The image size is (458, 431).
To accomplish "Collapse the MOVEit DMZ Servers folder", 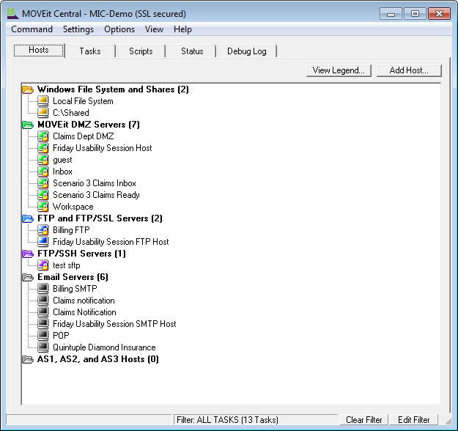I will 28,125.
